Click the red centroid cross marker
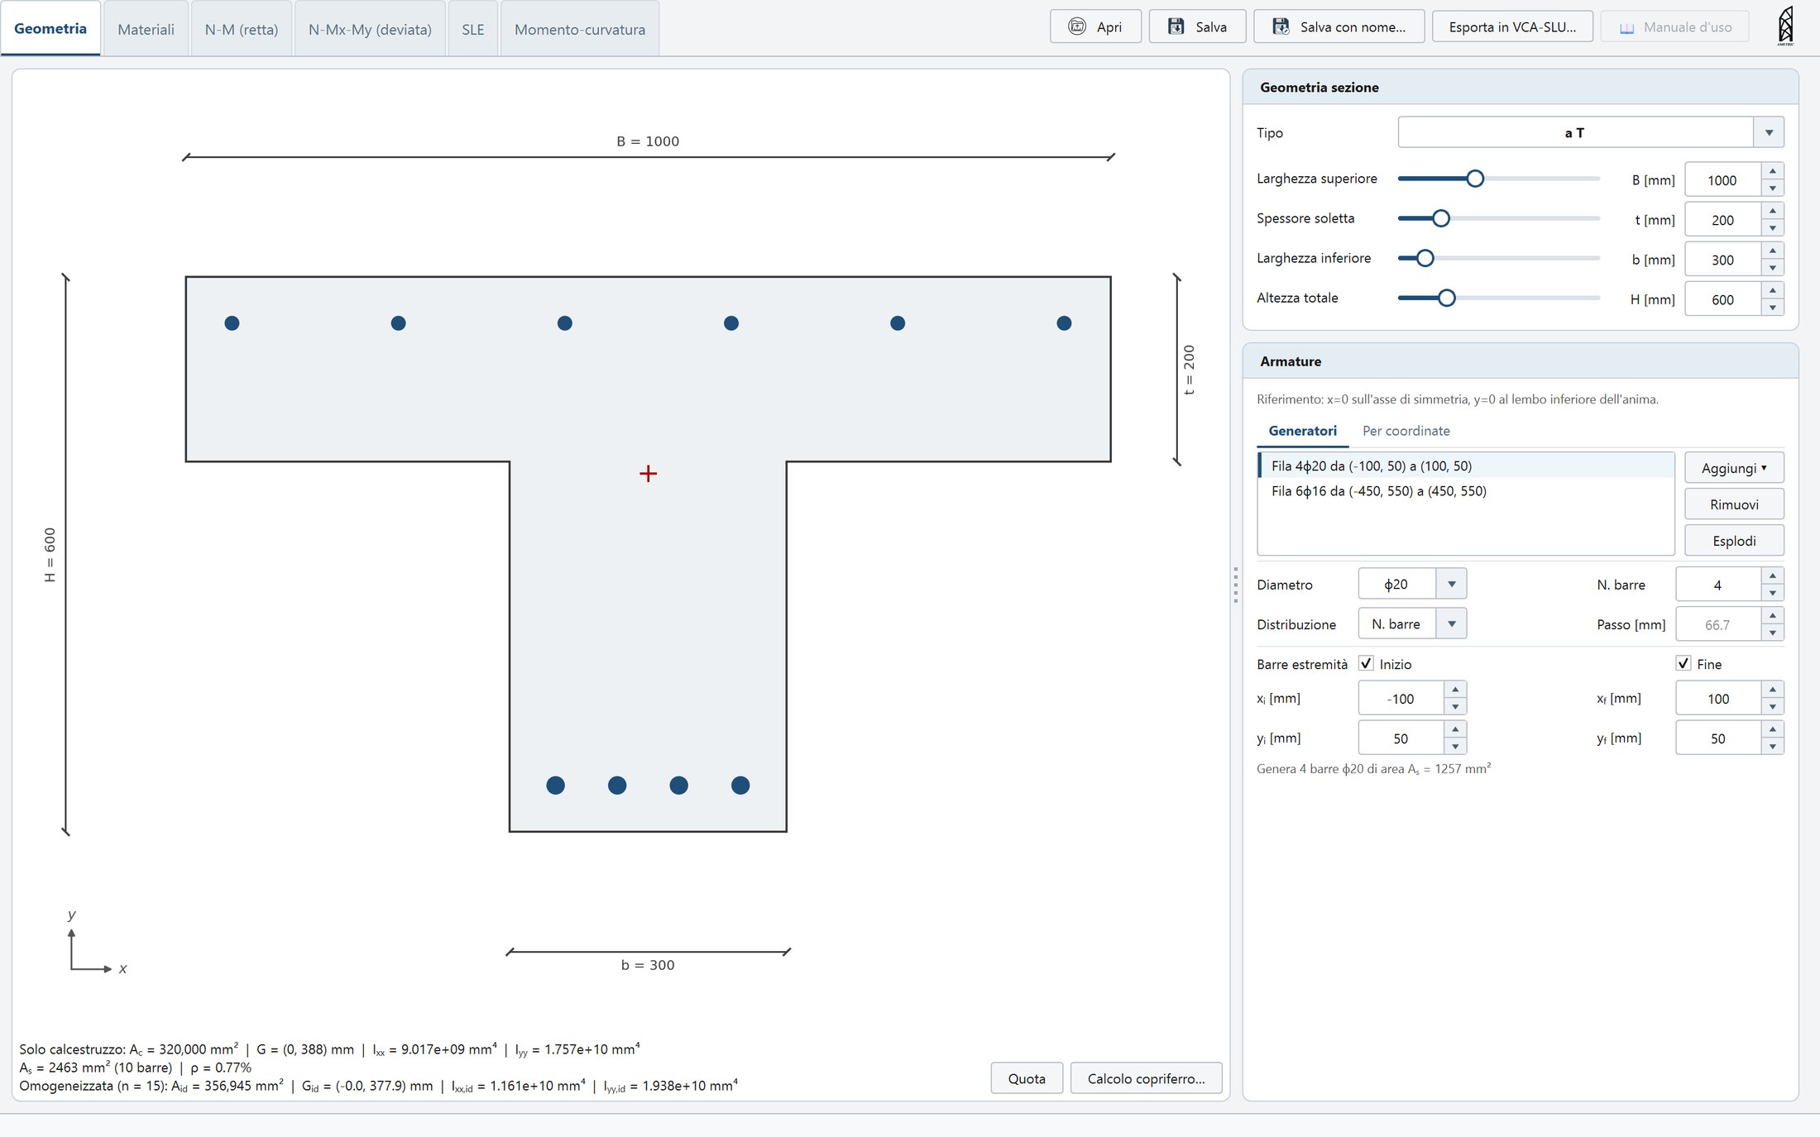This screenshot has height=1137, width=1820. click(x=648, y=474)
